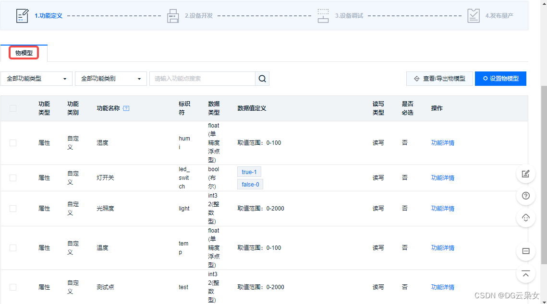This screenshot has width=547, height=304.
Task: Open the 全部功能类型 dropdown
Action: pos(36,79)
